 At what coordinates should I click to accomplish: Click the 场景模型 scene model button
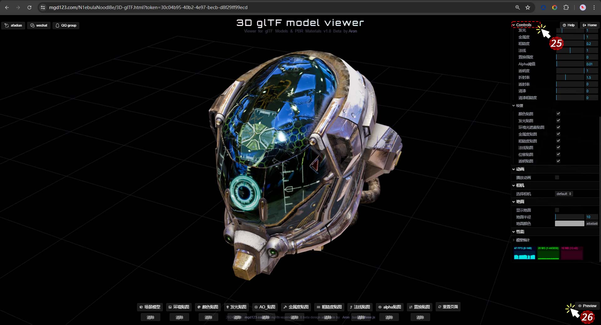[x=150, y=307]
